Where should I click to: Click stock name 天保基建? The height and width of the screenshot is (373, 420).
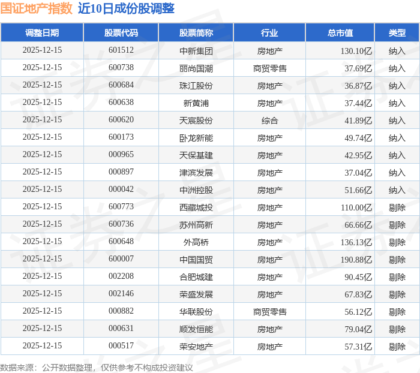point(196,155)
